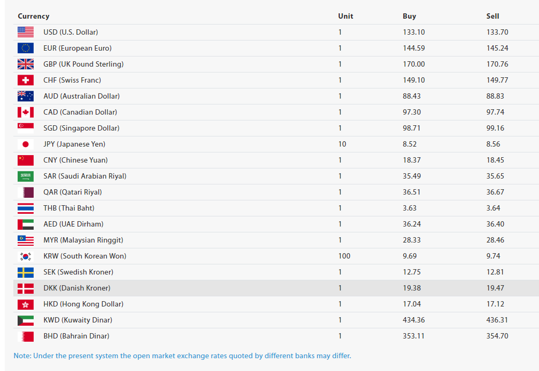
Task: Click the Sell column header
Action: click(493, 16)
